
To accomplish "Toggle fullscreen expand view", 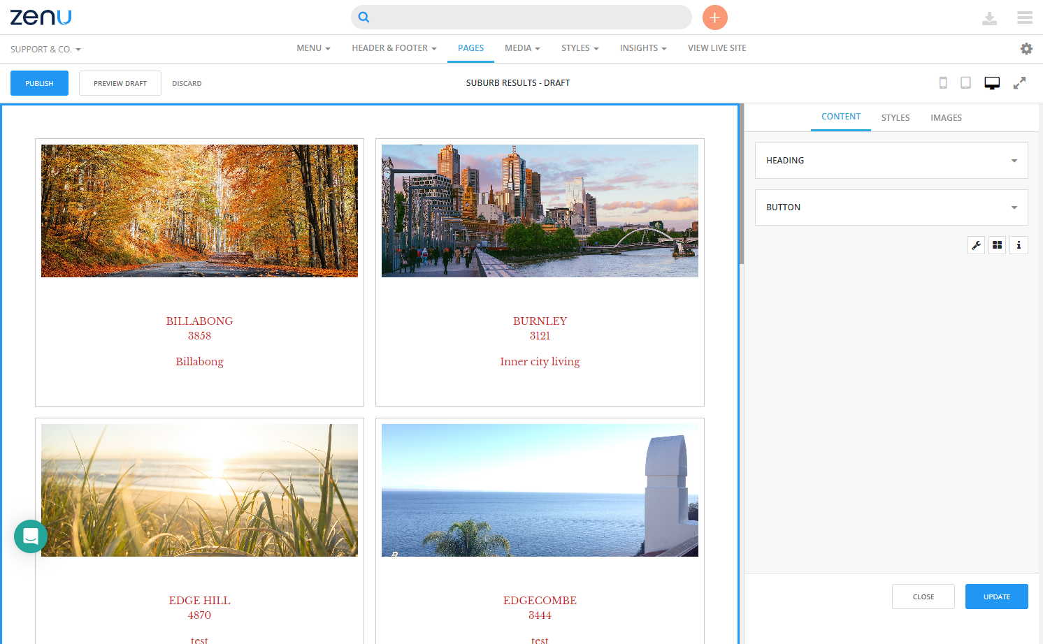I will click(x=1020, y=83).
